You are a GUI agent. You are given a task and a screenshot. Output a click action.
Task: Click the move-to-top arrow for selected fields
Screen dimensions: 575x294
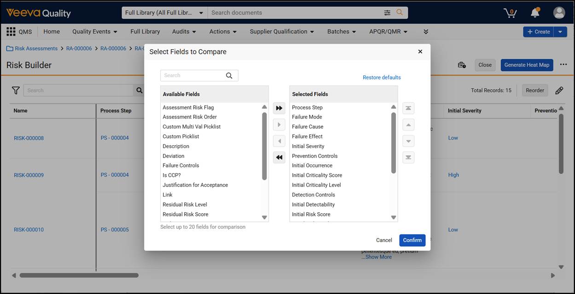[x=408, y=108]
